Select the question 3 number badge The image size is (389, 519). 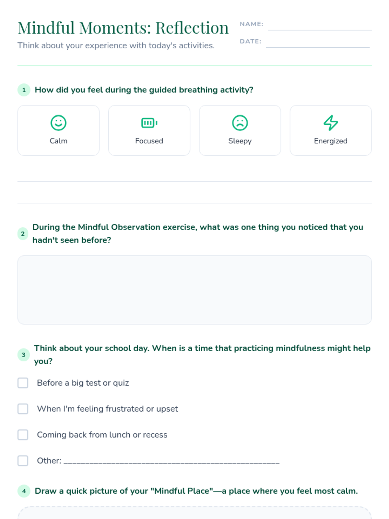click(23, 355)
